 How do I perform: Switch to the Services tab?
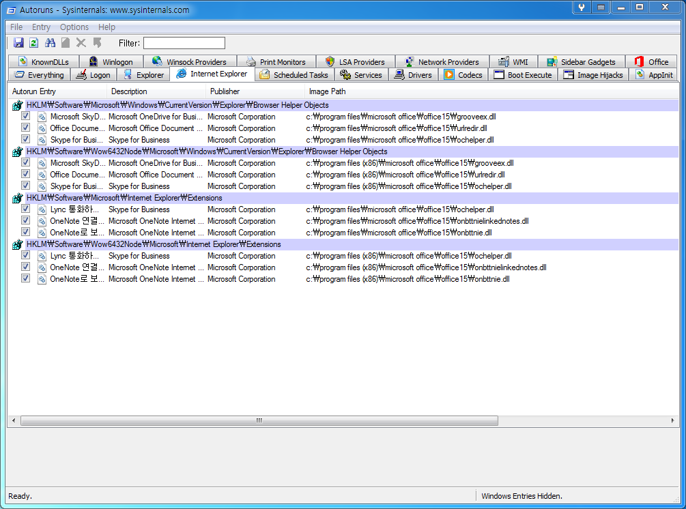[x=361, y=75]
